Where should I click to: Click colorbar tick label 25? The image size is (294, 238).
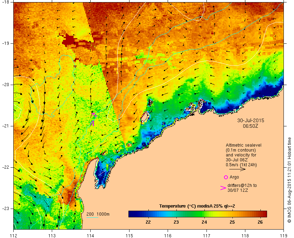point(232,222)
